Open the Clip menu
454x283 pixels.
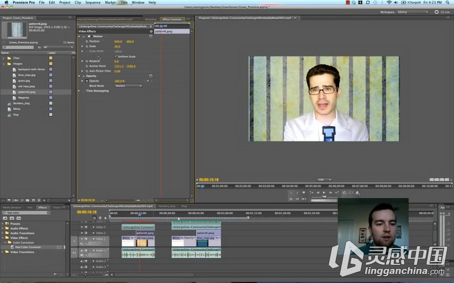tap(78, 2)
